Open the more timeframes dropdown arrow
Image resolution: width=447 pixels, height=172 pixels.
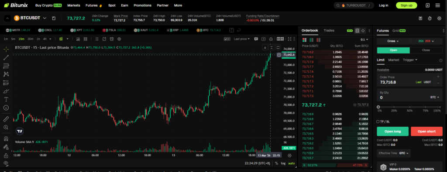click(x=51, y=39)
